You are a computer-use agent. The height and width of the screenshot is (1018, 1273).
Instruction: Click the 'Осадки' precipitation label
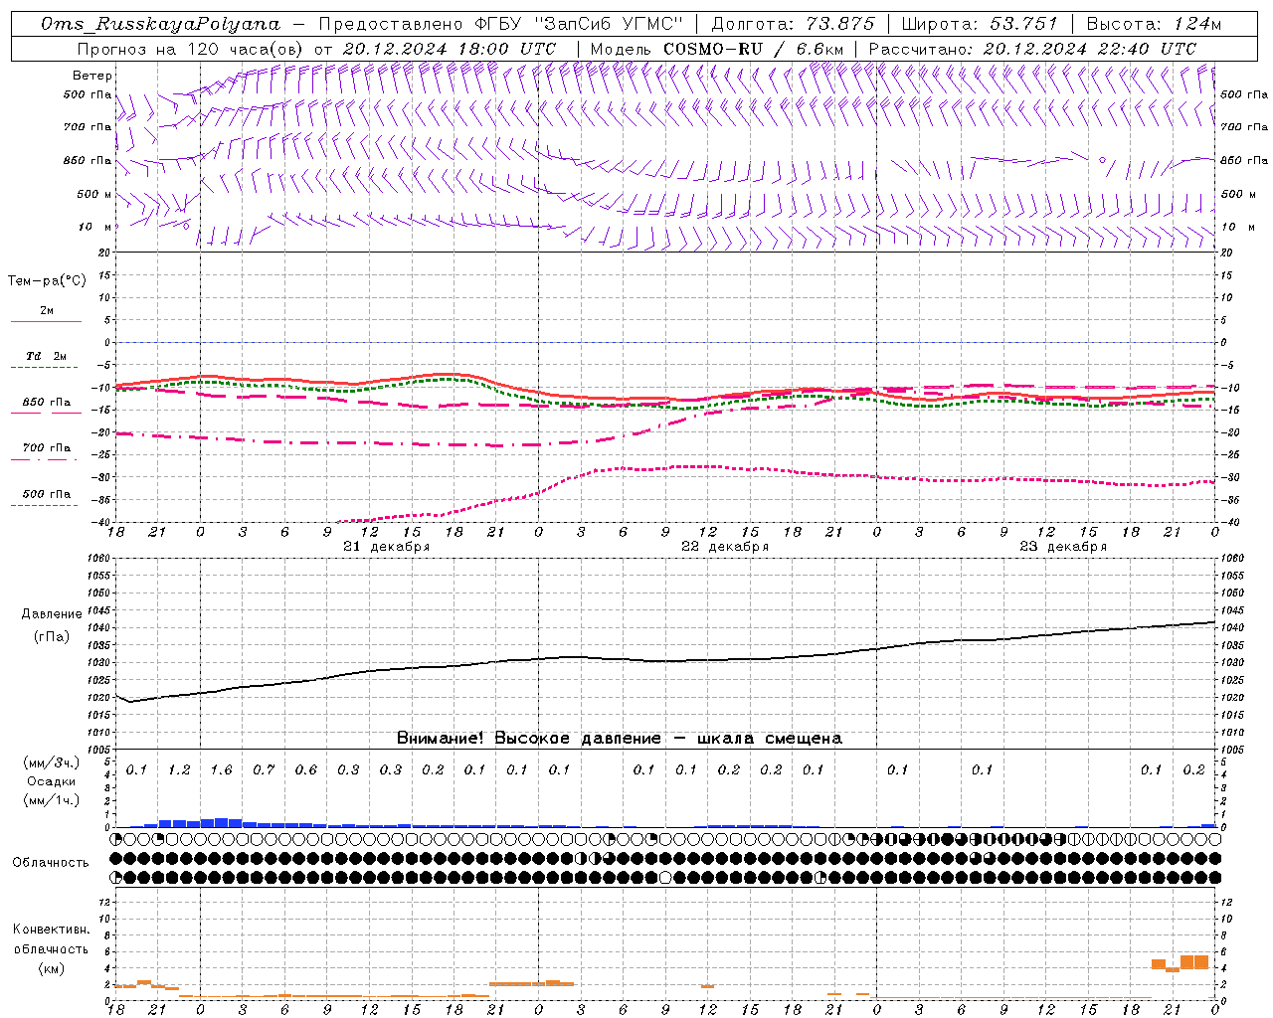(52, 781)
